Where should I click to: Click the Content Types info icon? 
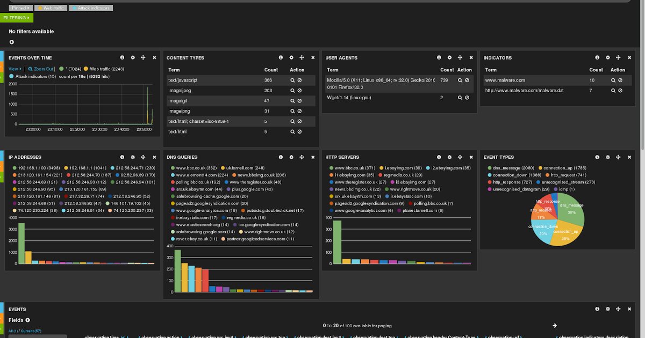(x=281, y=57)
